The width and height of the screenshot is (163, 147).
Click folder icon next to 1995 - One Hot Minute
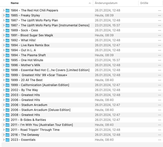pos(7,60)
